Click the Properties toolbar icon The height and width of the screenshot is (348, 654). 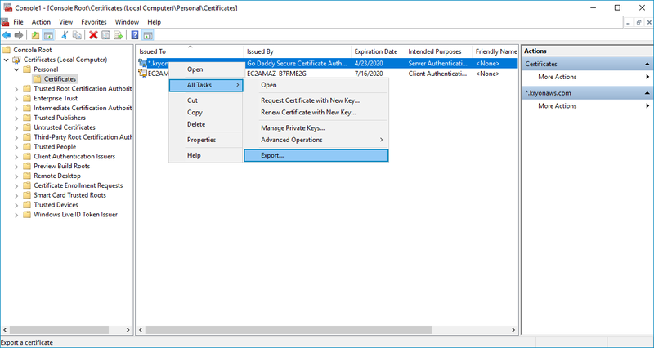coord(105,35)
